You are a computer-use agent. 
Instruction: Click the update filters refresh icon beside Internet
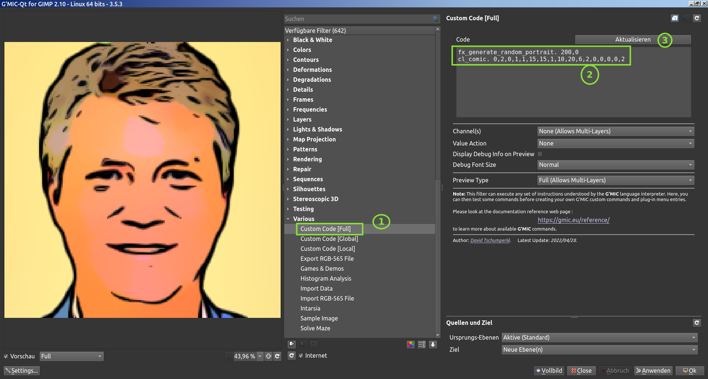(x=291, y=355)
